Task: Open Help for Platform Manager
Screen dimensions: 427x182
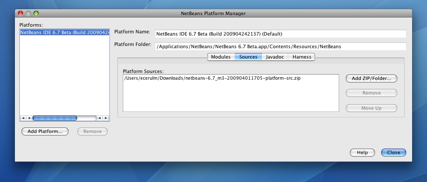Action: pos(362,153)
